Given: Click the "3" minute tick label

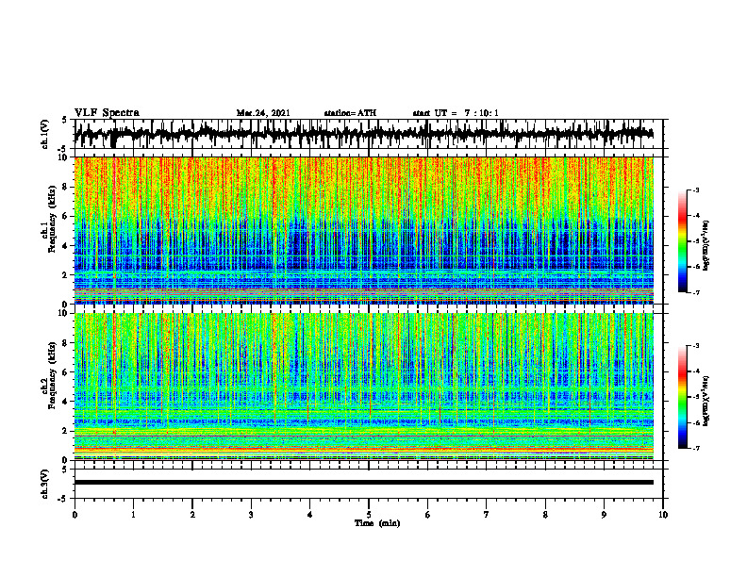Looking at the screenshot, I should [251, 515].
